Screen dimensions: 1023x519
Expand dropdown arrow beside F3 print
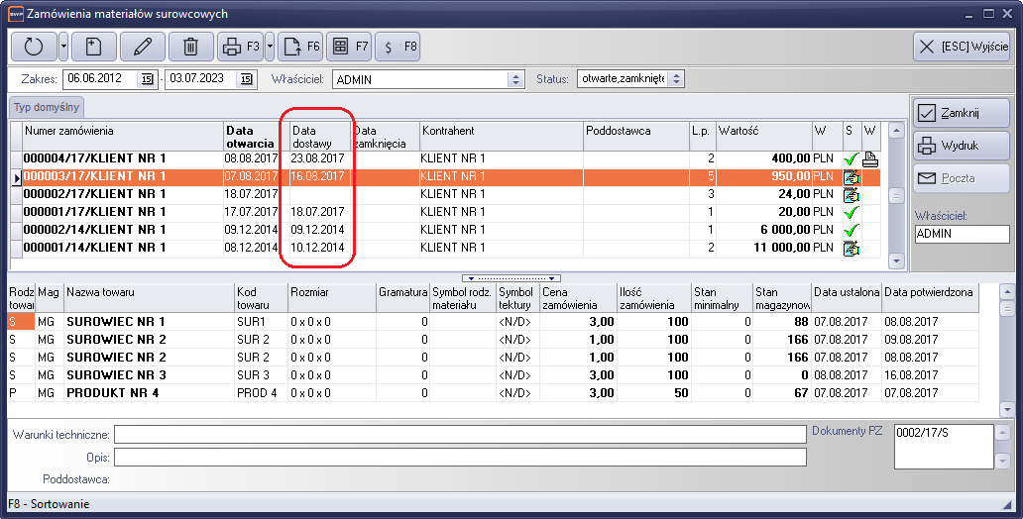(x=270, y=47)
